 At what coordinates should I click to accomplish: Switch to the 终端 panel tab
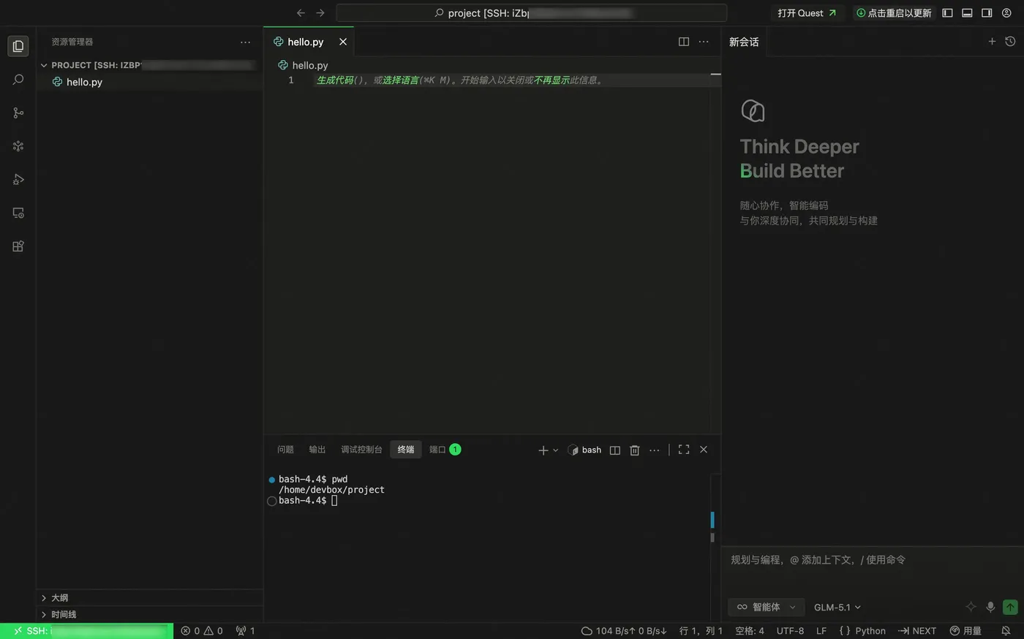406,450
